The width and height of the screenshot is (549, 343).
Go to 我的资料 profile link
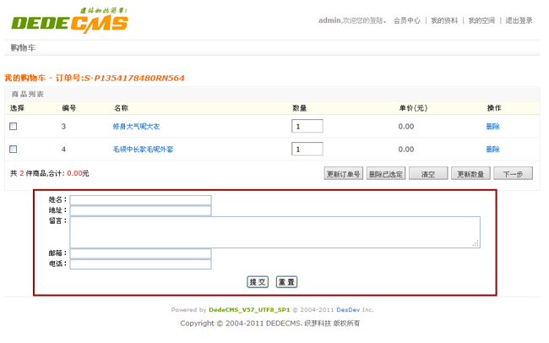click(444, 20)
